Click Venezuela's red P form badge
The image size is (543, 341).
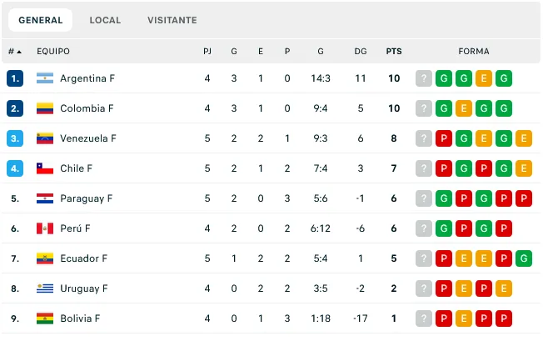tap(444, 138)
